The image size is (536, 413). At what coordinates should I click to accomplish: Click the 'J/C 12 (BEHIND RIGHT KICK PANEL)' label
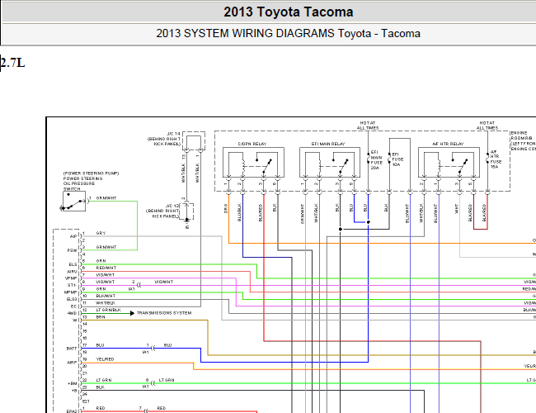click(162, 211)
